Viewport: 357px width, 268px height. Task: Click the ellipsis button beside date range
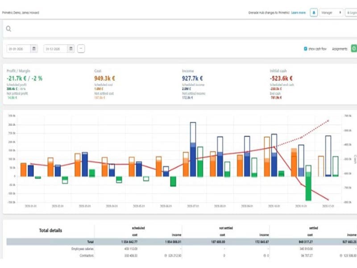coord(81,49)
